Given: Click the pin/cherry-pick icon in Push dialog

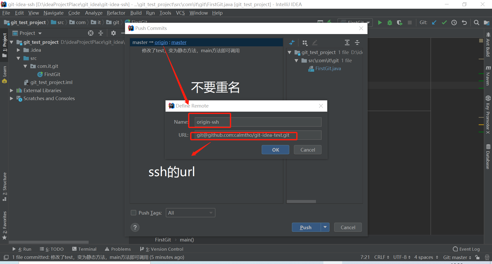Looking at the screenshot, I should [x=292, y=43].
